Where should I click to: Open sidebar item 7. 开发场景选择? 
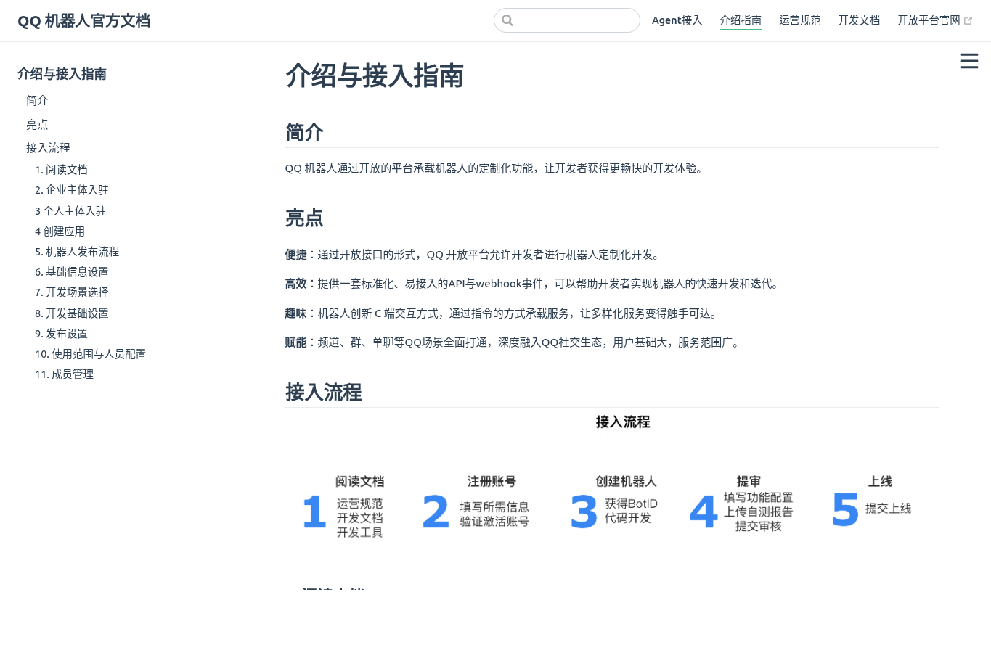point(72,292)
